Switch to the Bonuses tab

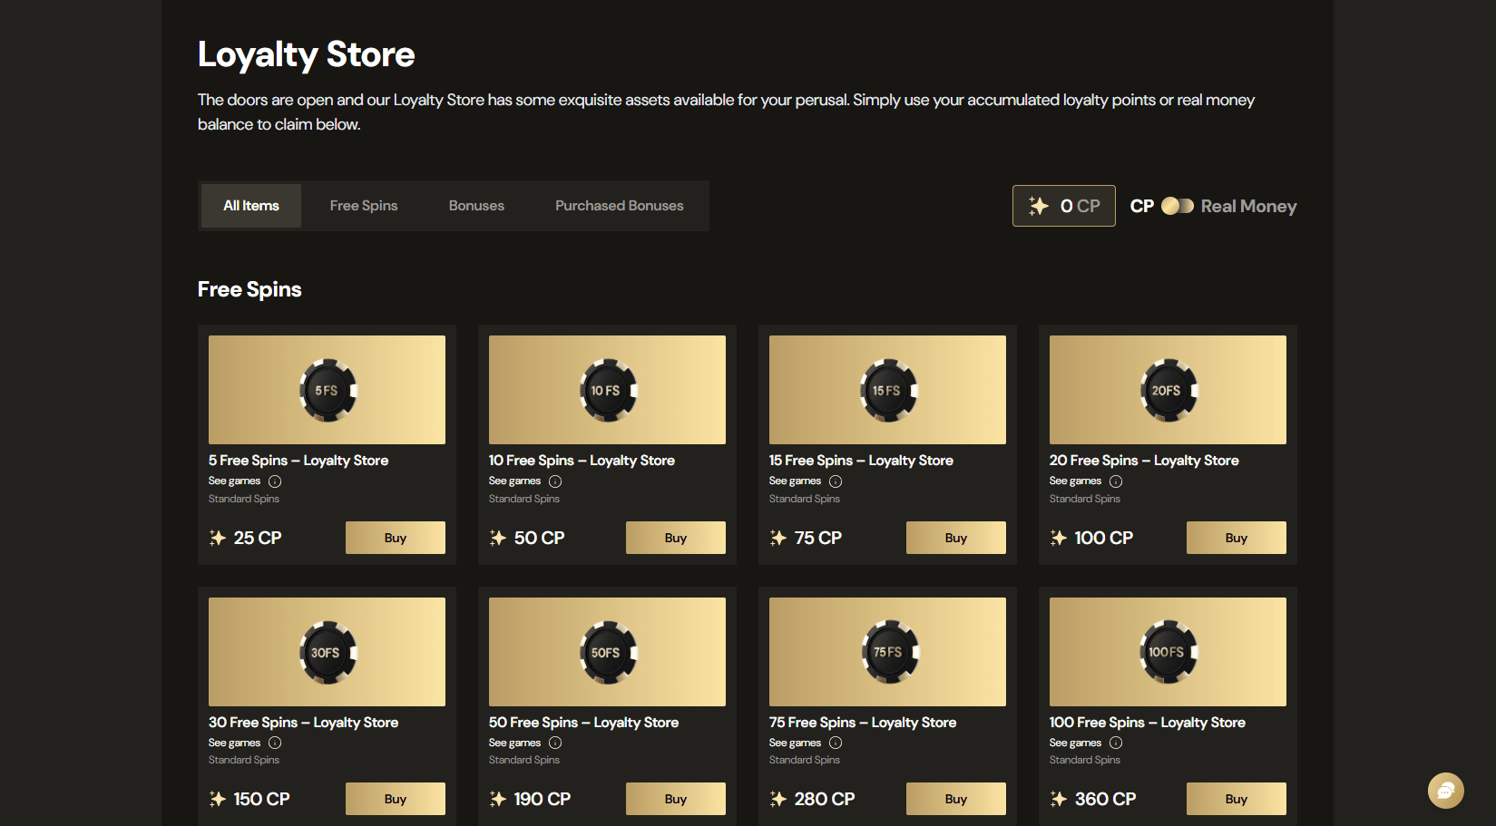click(x=475, y=206)
